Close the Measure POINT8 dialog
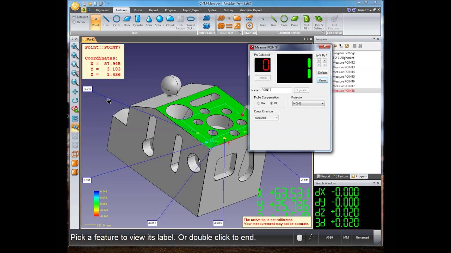The image size is (451, 253). tap(325, 46)
